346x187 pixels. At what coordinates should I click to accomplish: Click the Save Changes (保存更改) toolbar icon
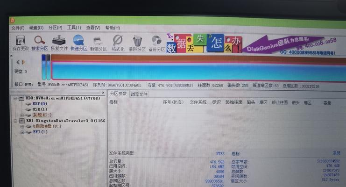21,43
